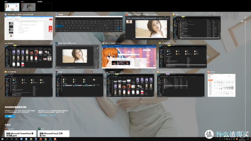Viewport: 251px width, 141px height.
Task: Select the Photoshop window thumbnail
Action: point(77,57)
